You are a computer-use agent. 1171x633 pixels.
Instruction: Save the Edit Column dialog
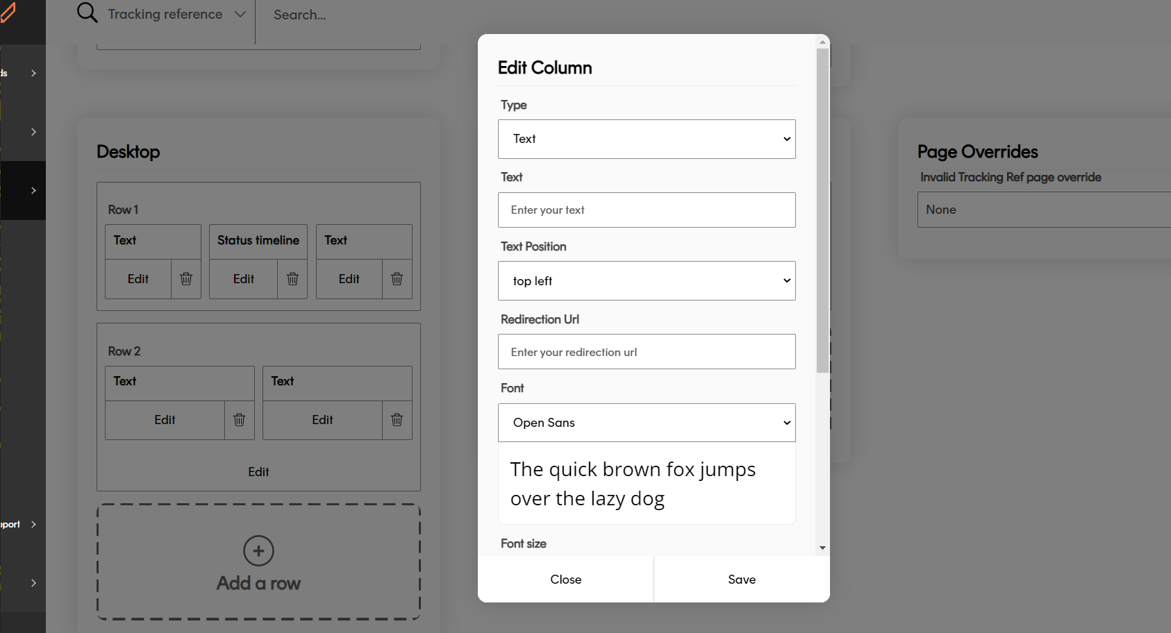[x=741, y=580]
